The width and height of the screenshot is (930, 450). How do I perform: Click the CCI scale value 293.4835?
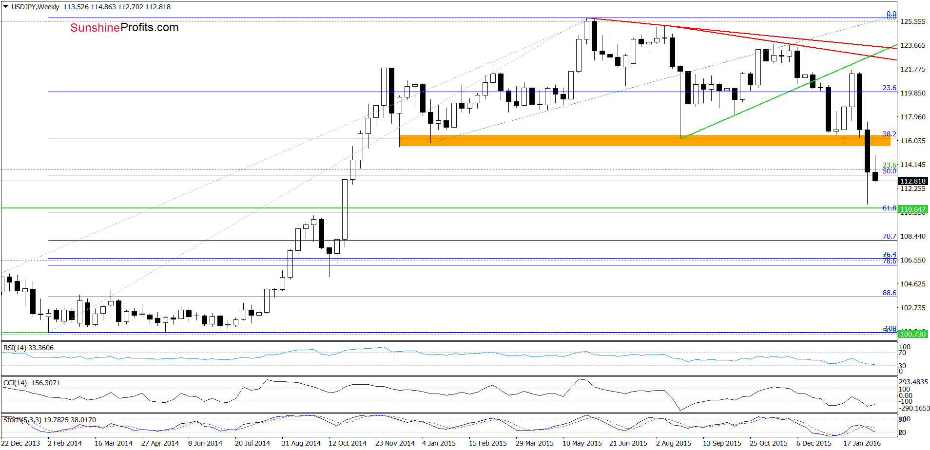coord(913,382)
